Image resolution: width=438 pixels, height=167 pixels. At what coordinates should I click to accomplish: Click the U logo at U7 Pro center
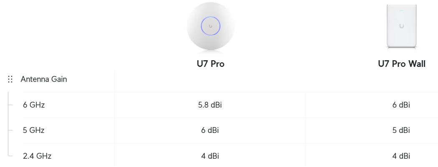click(211, 26)
